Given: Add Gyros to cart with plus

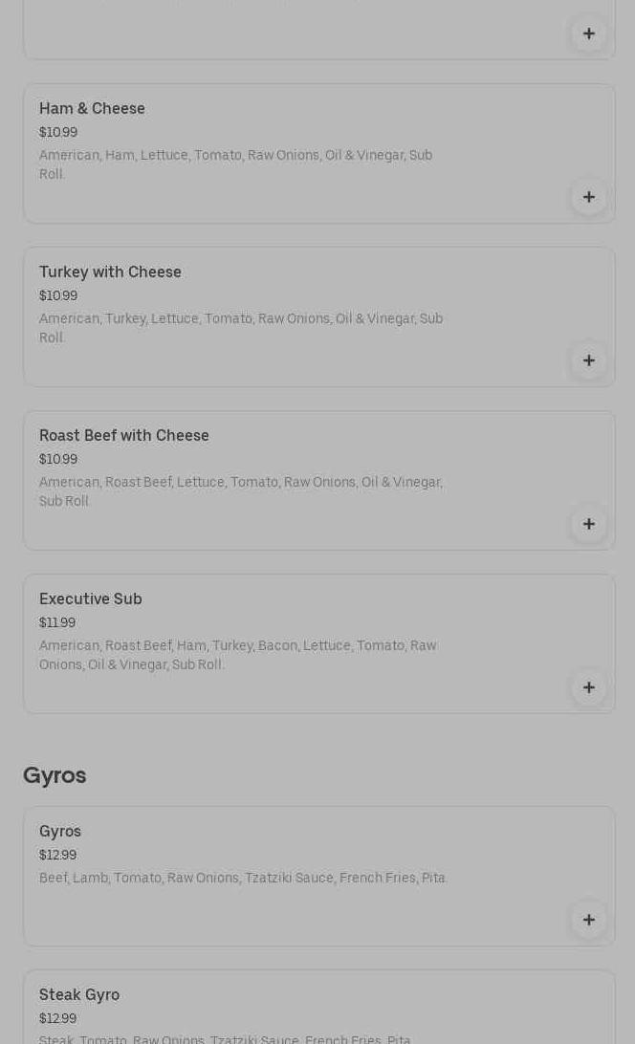Looking at the screenshot, I should tap(589, 920).
